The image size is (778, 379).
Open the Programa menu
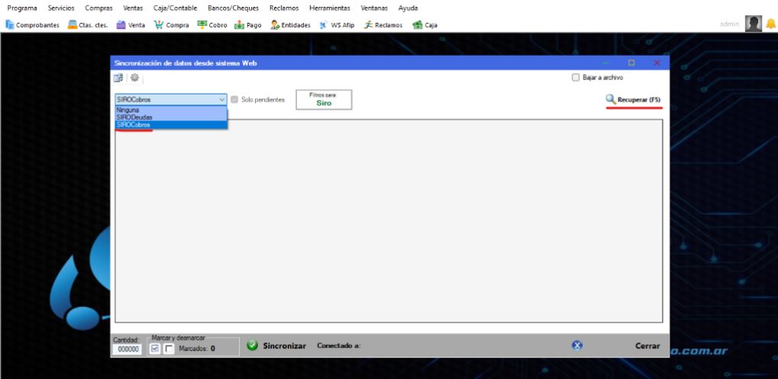click(x=22, y=8)
